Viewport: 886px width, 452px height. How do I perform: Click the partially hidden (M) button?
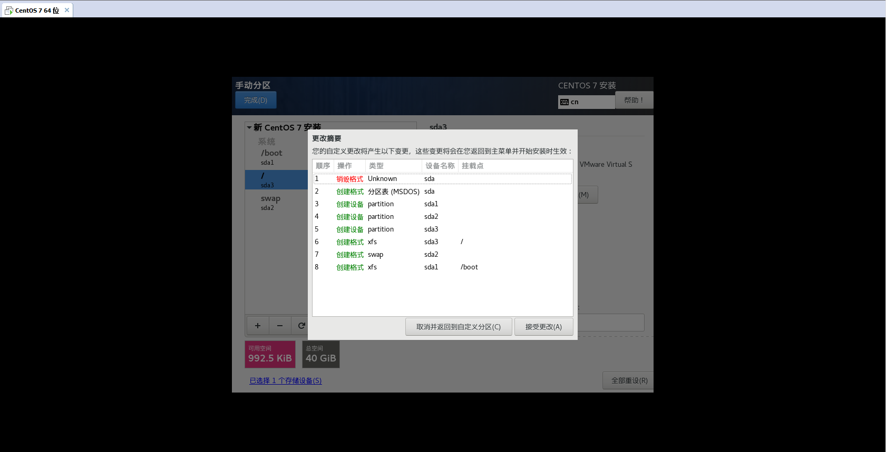pos(588,195)
